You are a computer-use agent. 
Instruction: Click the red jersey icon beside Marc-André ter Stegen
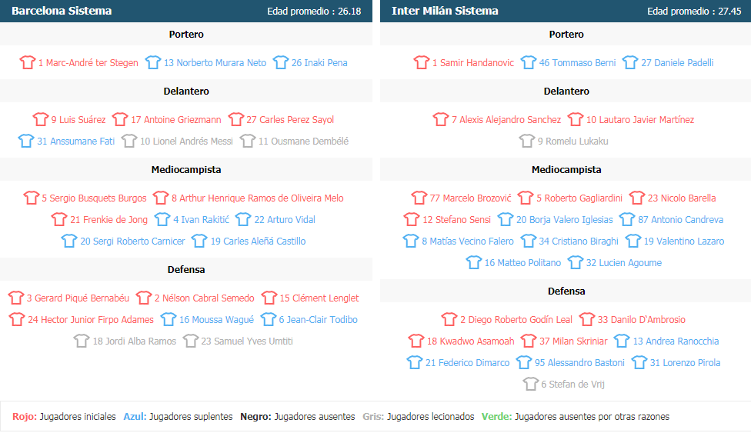27,63
